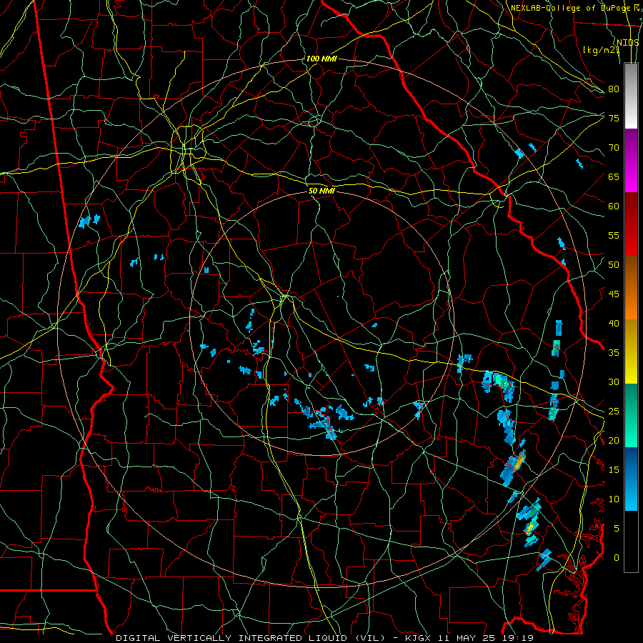Click the 20 value on the color scale
This screenshot has width=643, height=643.
click(614, 440)
